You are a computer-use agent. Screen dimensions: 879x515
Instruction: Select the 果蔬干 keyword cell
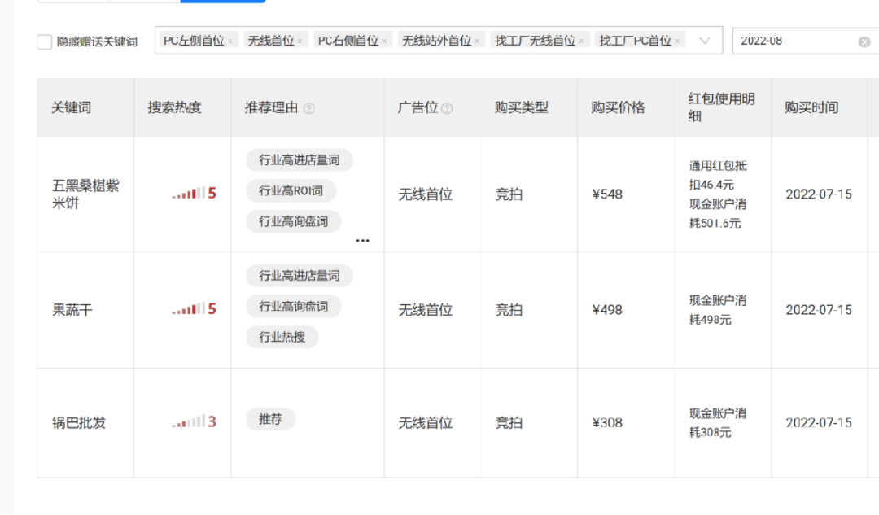click(x=72, y=310)
